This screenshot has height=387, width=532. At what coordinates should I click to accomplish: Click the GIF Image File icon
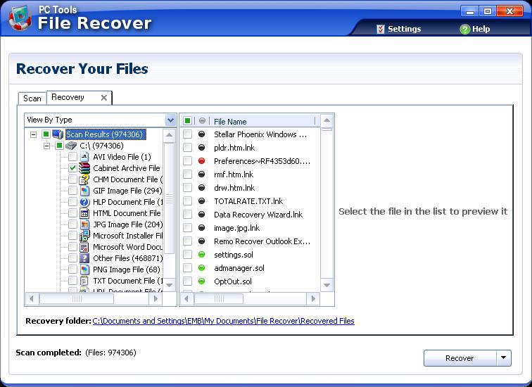pyautogui.click(x=84, y=191)
